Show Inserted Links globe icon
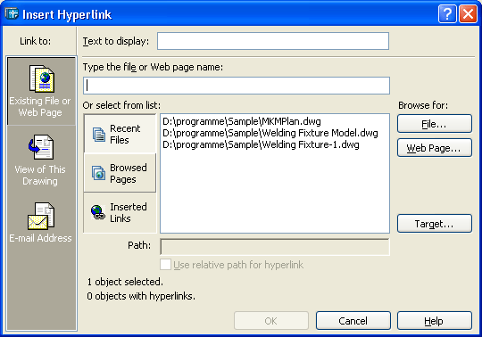482x337 pixels. 98,212
